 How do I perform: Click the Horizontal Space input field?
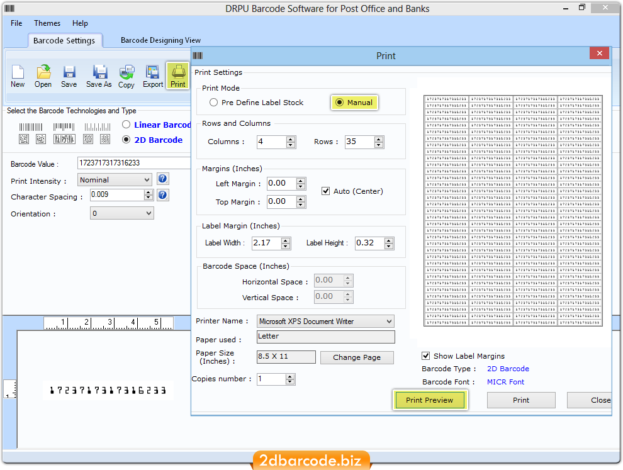(x=328, y=280)
